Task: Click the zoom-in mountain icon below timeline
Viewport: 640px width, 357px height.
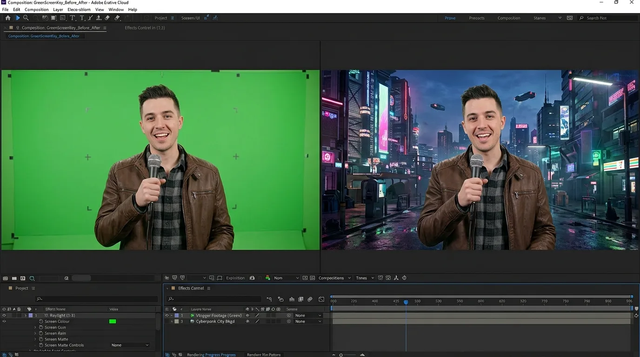Action: [x=362, y=355]
